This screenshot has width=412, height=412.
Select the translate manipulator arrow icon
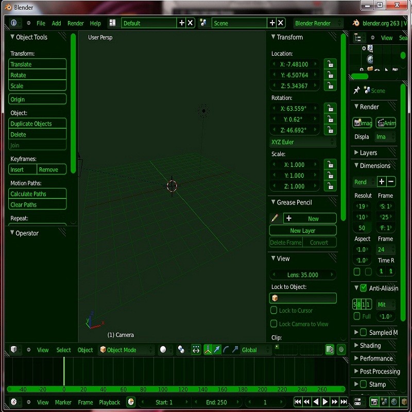[217, 350]
